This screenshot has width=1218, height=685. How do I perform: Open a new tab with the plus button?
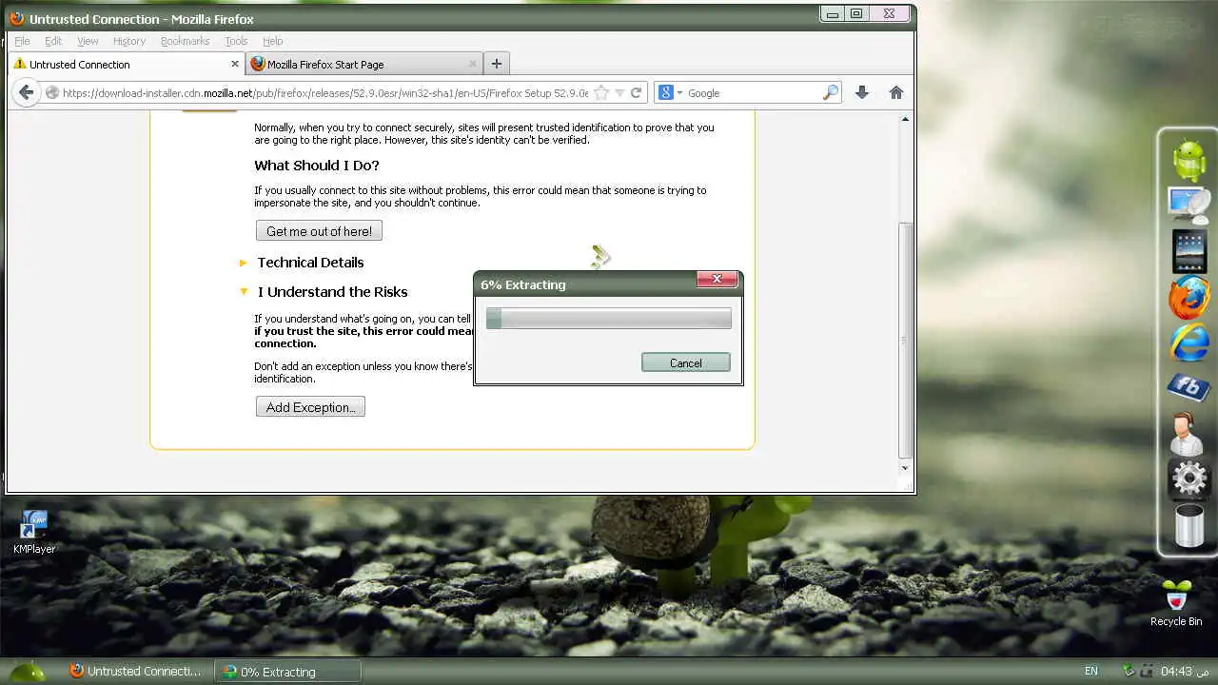(496, 64)
